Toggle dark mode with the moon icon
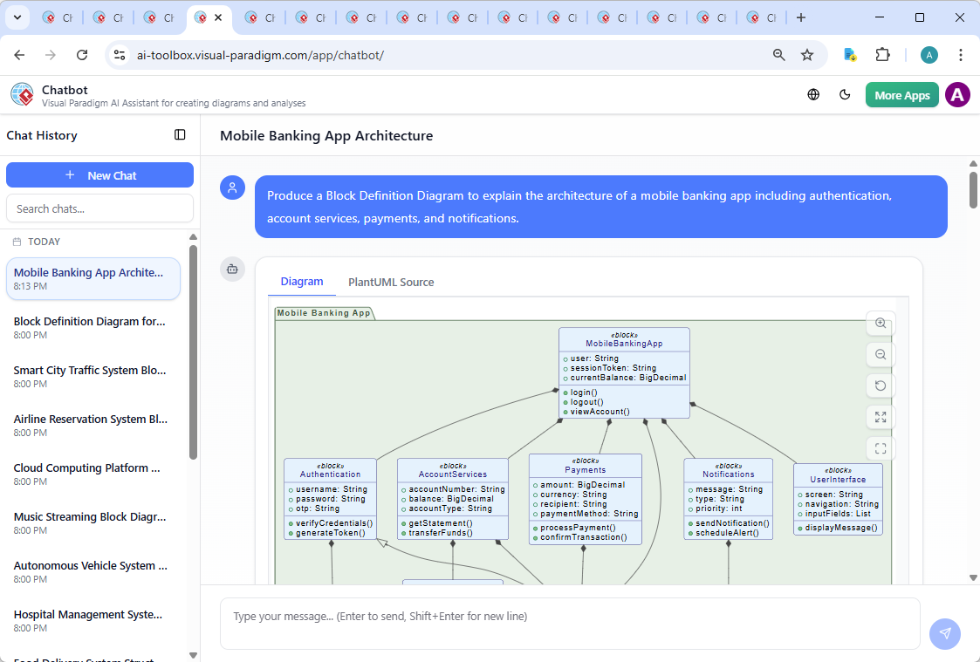The image size is (980, 662). click(x=845, y=94)
